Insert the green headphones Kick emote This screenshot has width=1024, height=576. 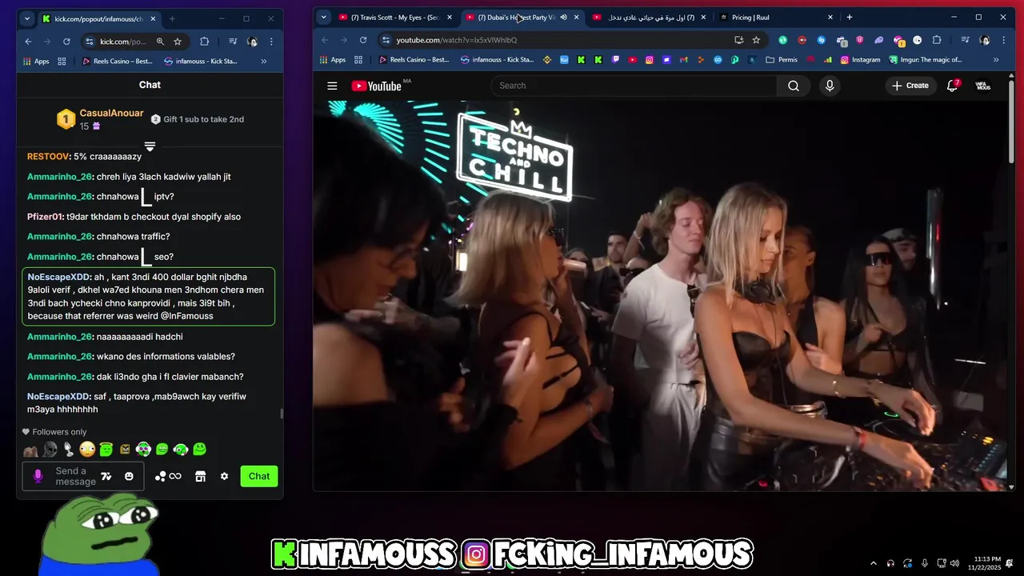(x=181, y=450)
